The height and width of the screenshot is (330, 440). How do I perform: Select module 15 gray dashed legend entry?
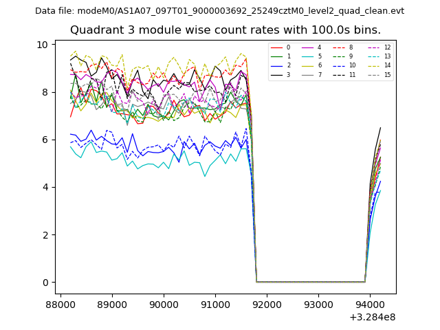(375, 74)
